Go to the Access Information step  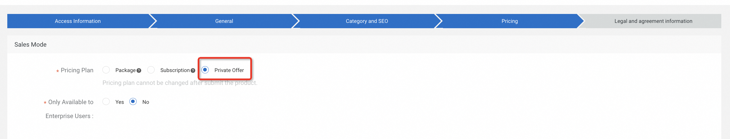(x=78, y=21)
